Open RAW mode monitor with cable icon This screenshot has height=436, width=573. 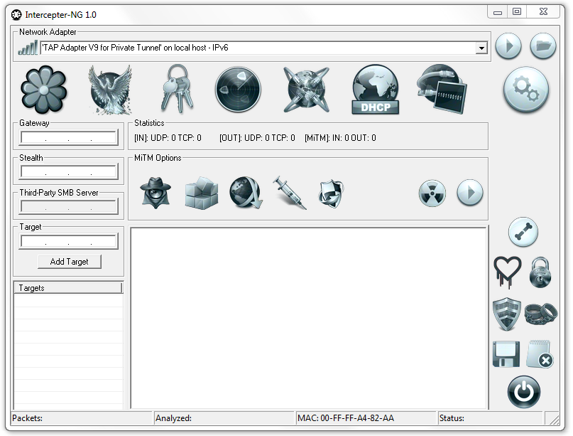click(x=441, y=90)
